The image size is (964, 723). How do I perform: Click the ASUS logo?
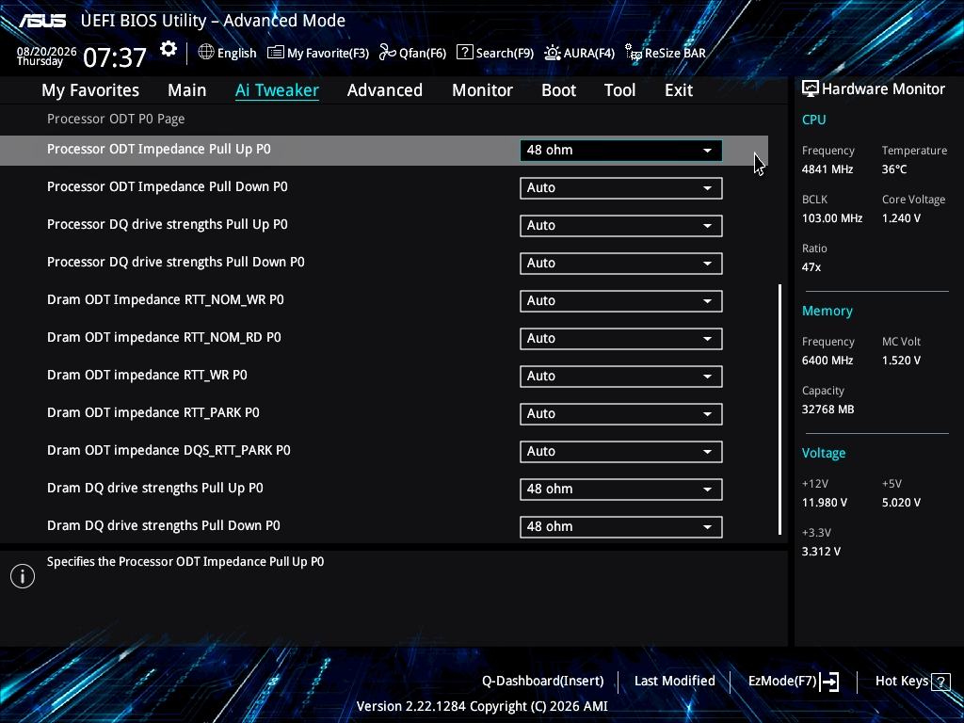point(42,21)
